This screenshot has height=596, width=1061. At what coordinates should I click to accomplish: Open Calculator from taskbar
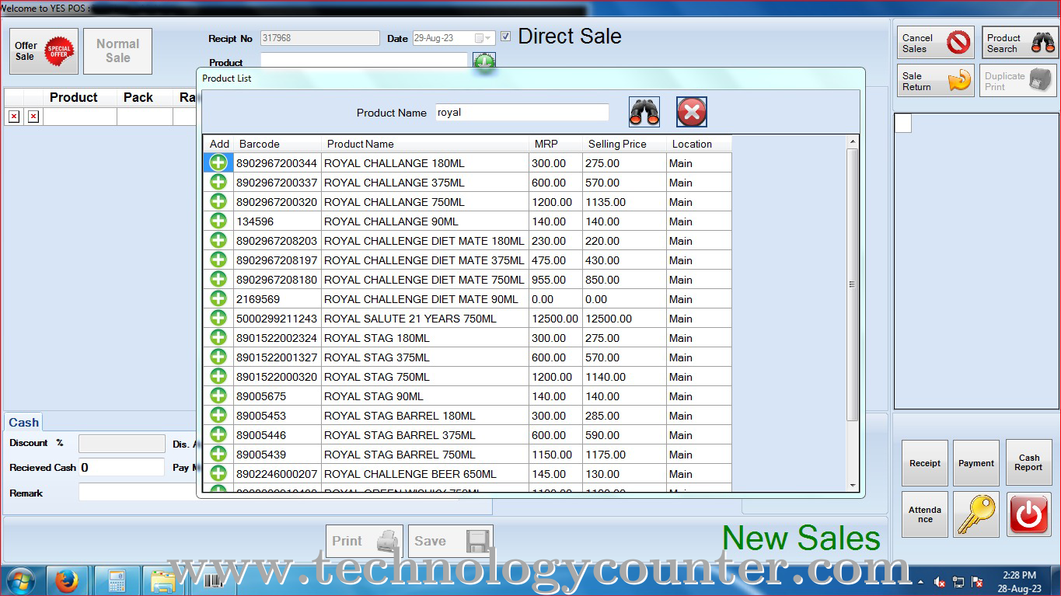117,581
